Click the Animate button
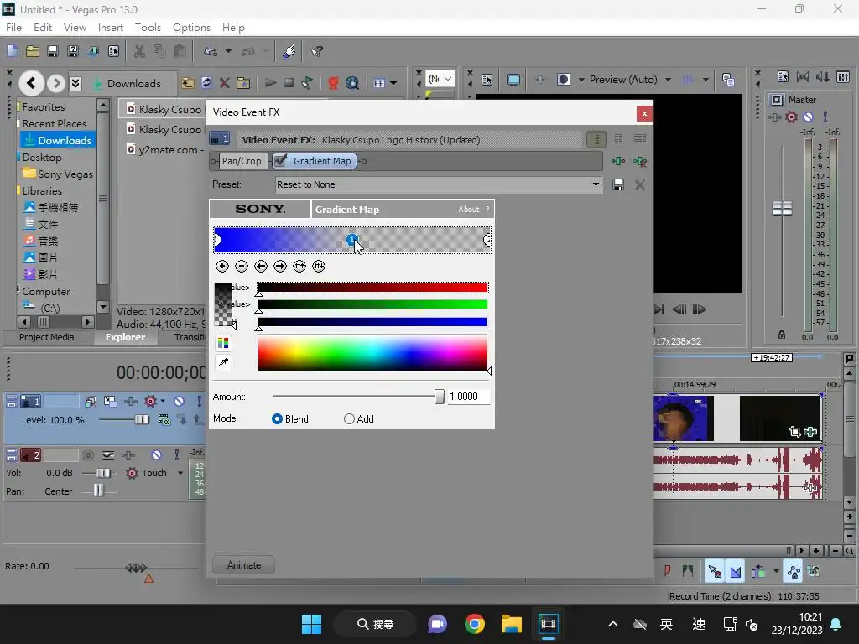 pos(244,564)
